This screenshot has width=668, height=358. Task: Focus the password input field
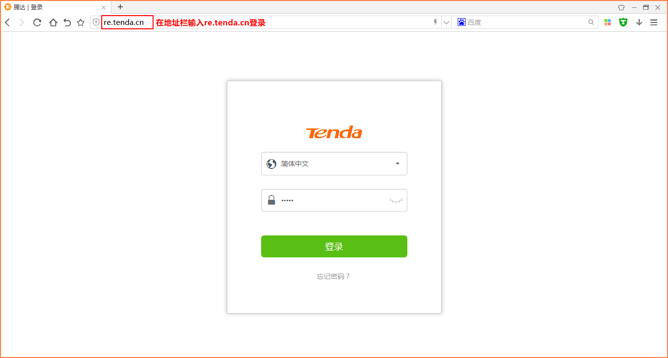pyautogui.click(x=334, y=200)
